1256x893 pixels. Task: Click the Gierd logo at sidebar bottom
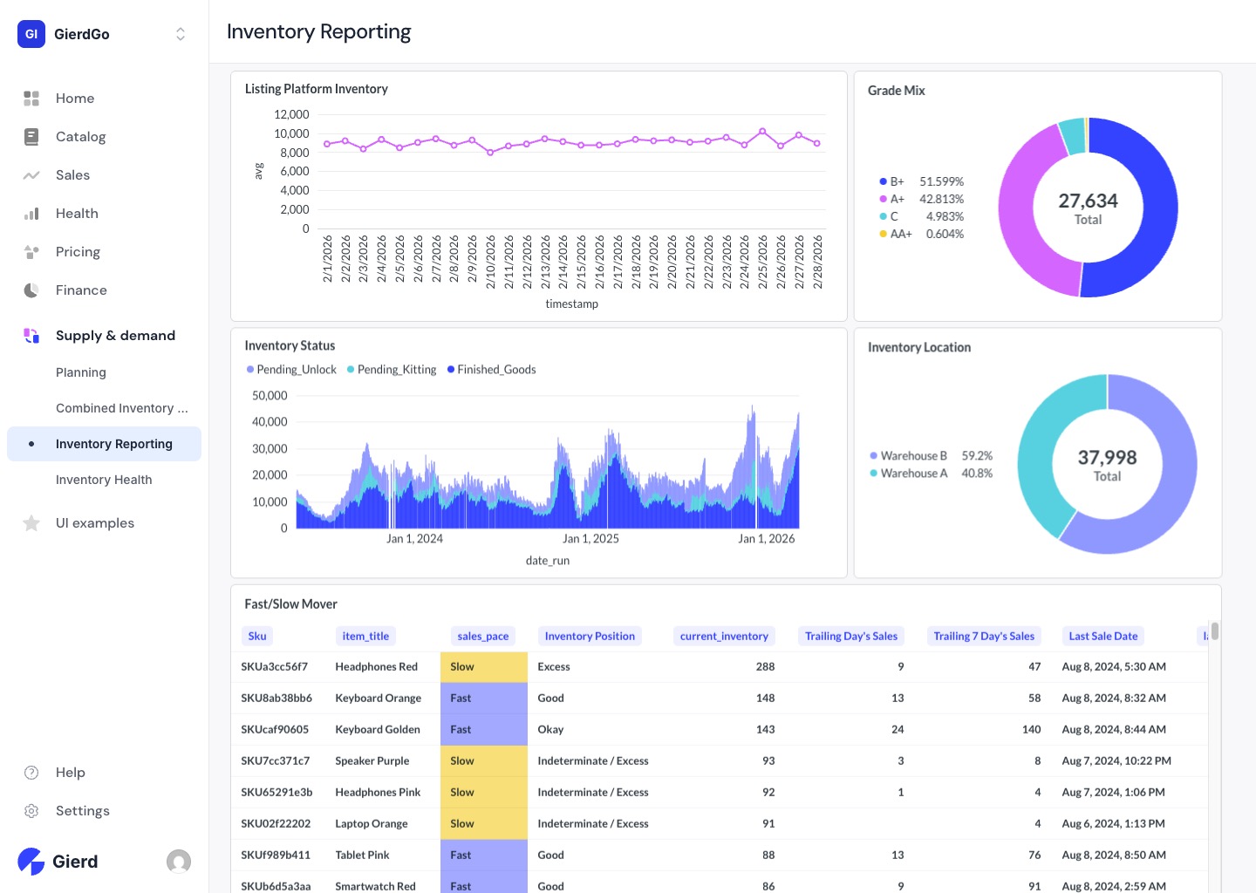pyautogui.click(x=58, y=862)
